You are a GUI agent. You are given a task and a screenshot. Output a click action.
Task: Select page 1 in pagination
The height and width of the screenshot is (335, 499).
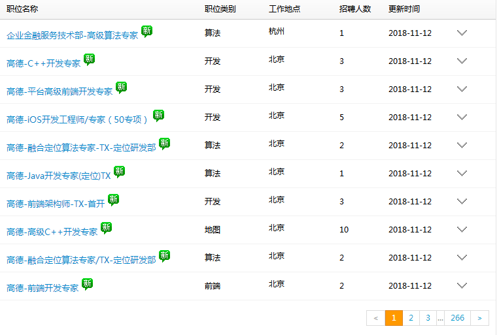[x=394, y=318]
